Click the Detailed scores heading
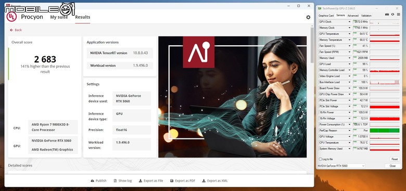 [x=20, y=165]
